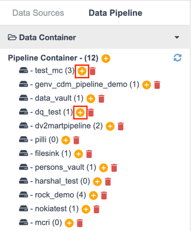Delete the test_mc container
This screenshot has height=231, width=191.
click(x=93, y=71)
